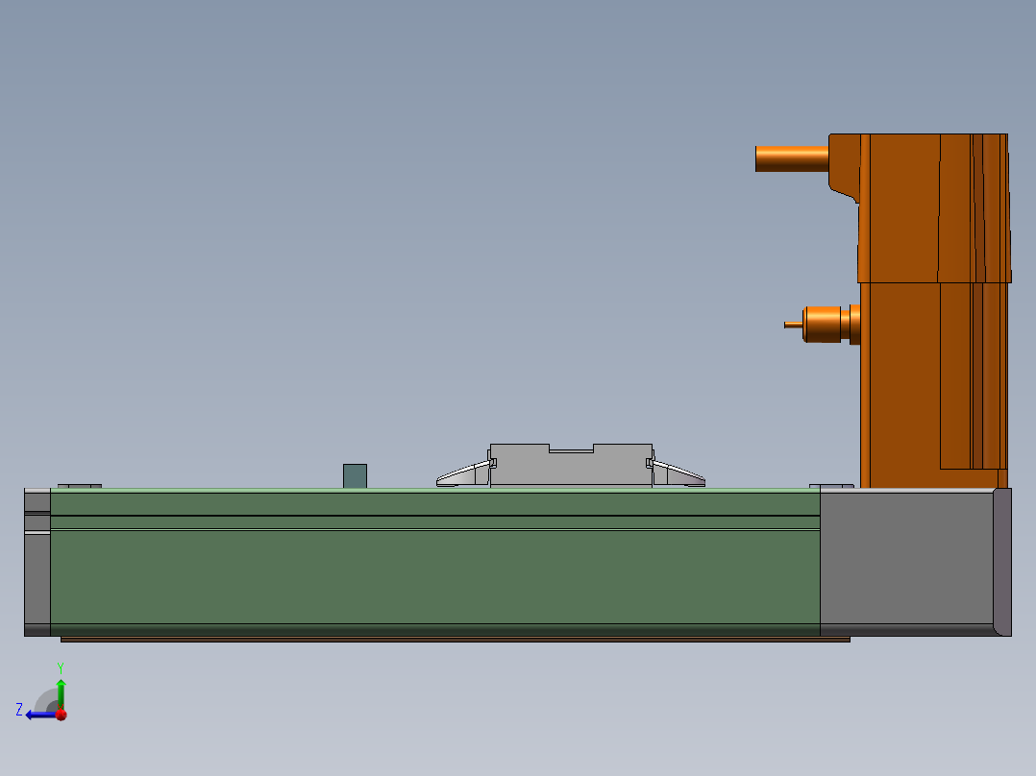Select the large orange motor housing

pyautogui.click(x=933, y=310)
